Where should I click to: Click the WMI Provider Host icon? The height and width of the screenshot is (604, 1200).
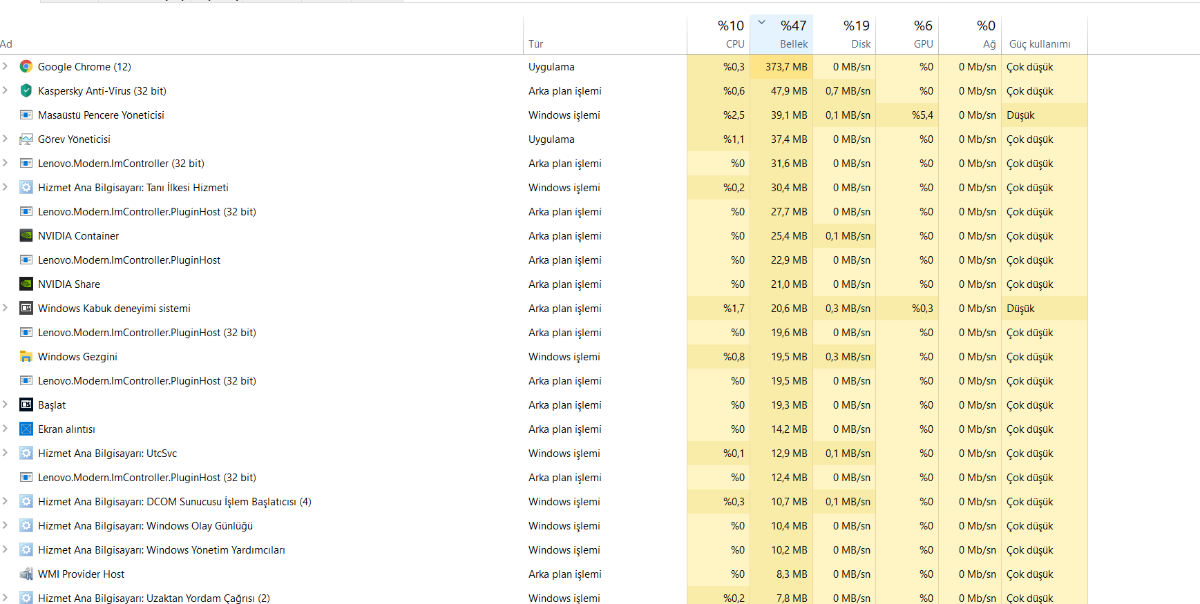tap(26, 574)
